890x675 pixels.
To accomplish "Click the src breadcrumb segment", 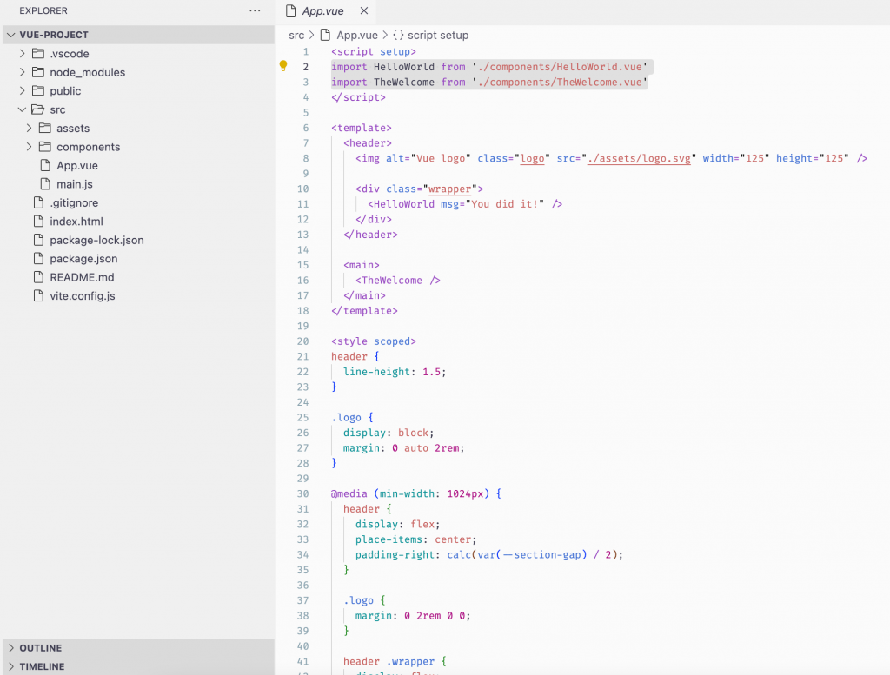I will (x=296, y=35).
